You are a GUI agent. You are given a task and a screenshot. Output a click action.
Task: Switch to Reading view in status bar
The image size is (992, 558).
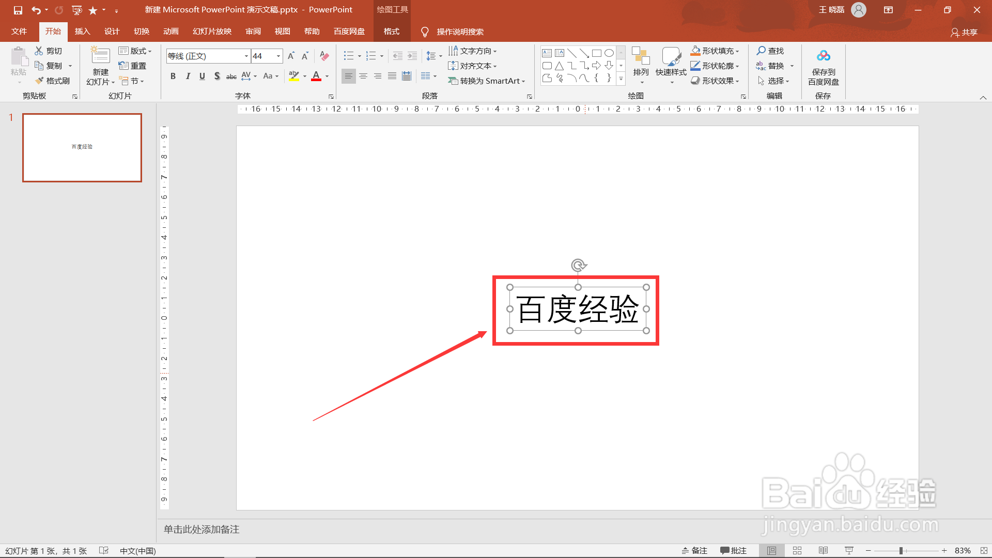(x=823, y=551)
